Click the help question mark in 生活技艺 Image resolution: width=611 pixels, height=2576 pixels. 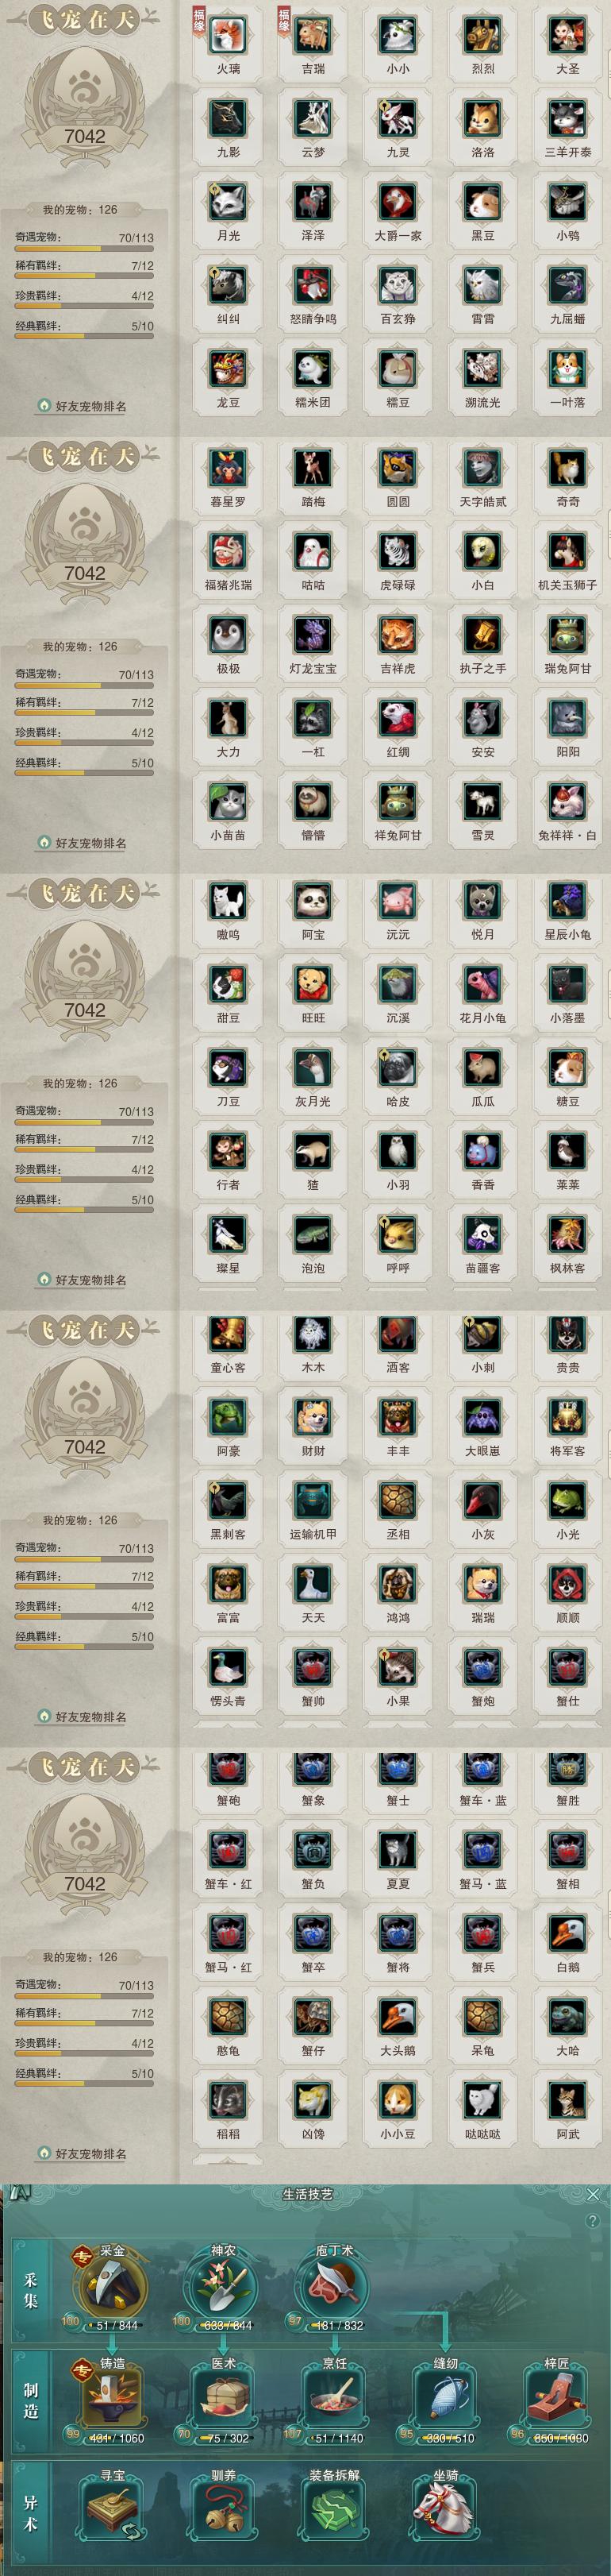[593, 2221]
